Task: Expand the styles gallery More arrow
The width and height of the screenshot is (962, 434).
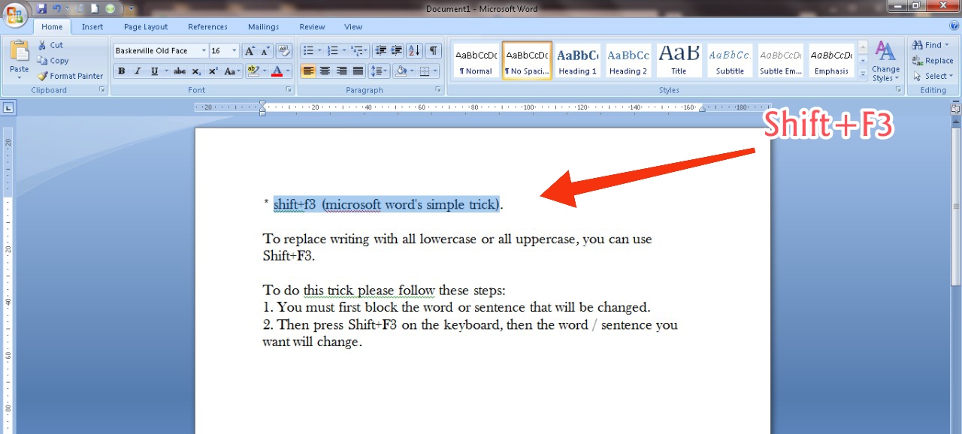Action: coord(863,74)
